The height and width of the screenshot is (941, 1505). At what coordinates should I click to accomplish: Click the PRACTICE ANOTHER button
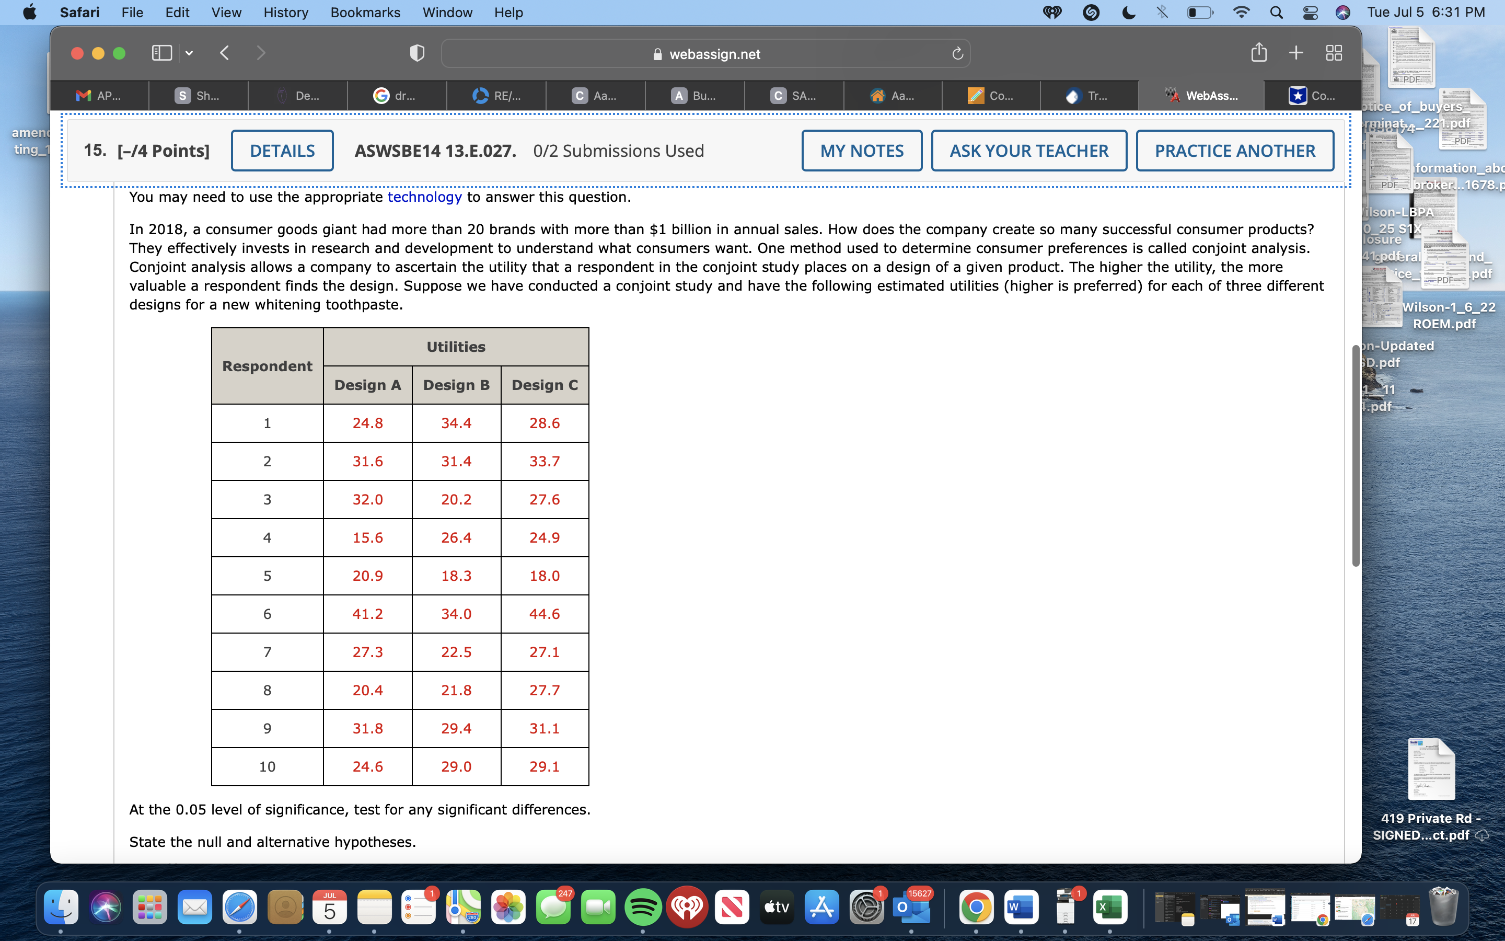[1234, 151]
